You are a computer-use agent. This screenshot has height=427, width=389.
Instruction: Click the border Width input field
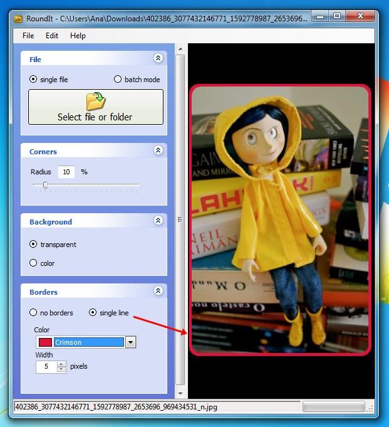(x=46, y=367)
